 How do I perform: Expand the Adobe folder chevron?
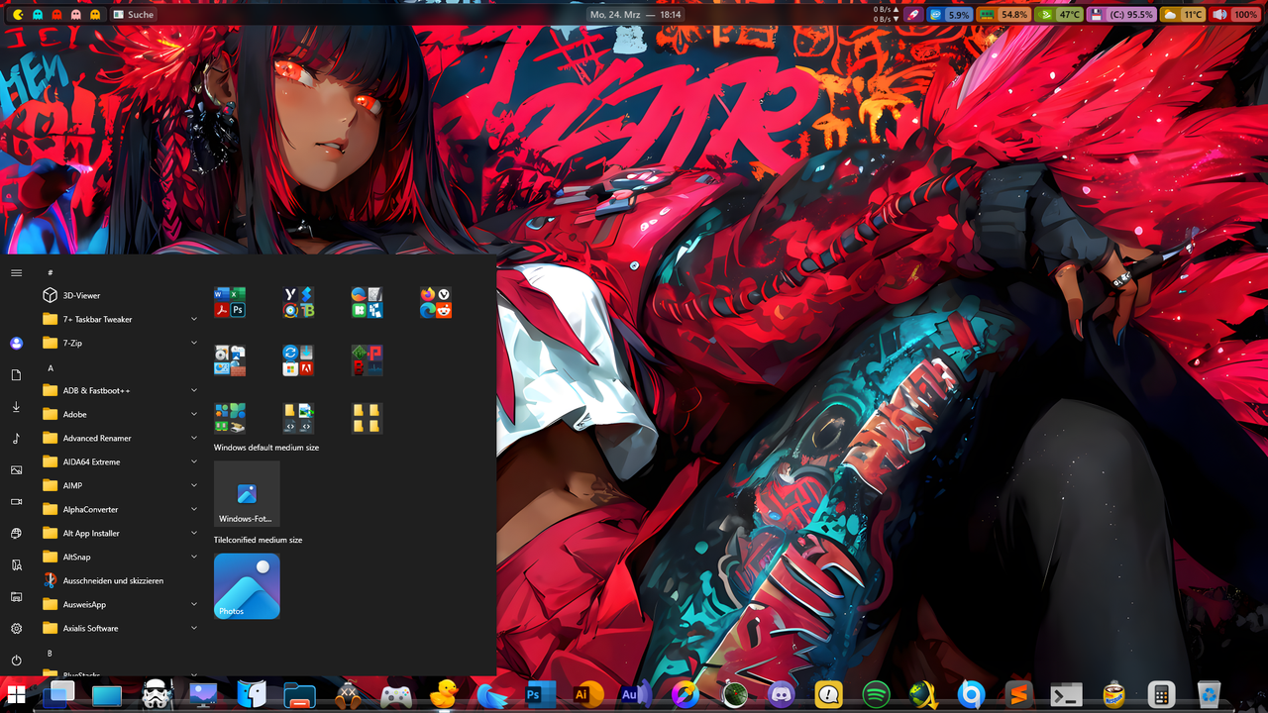pyautogui.click(x=194, y=414)
